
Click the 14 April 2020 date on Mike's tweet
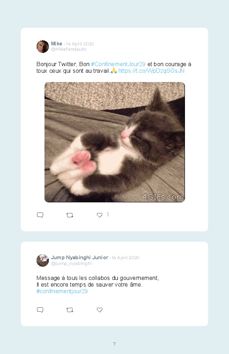click(80, 44)
